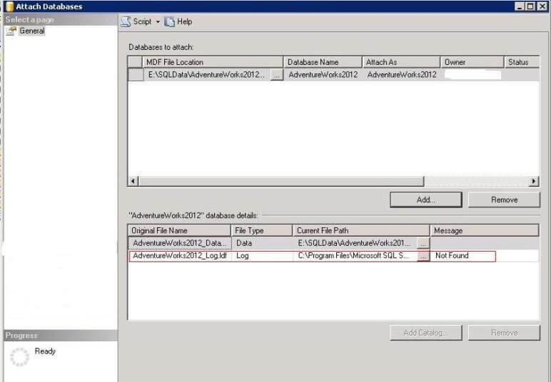Select the AdventureWorks2012_Log.ldf file name

(x=180, y=256)
